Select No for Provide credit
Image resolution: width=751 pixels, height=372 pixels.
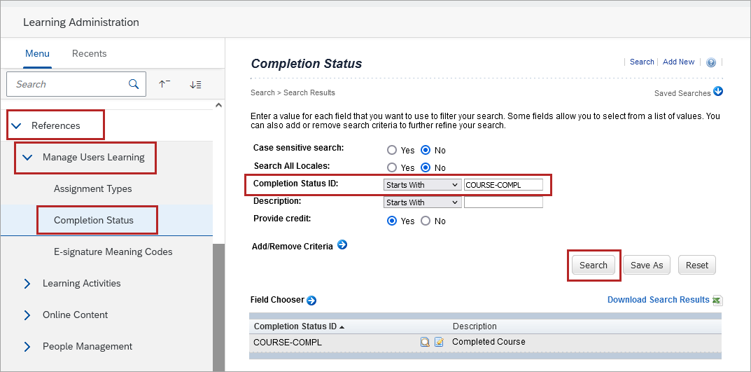(426, 221)
